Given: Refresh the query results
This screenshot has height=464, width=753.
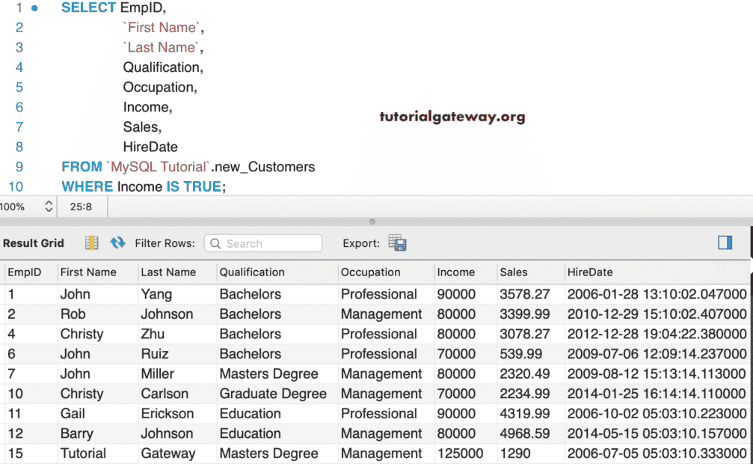Looking at the screenshot, I should [117, 243].
